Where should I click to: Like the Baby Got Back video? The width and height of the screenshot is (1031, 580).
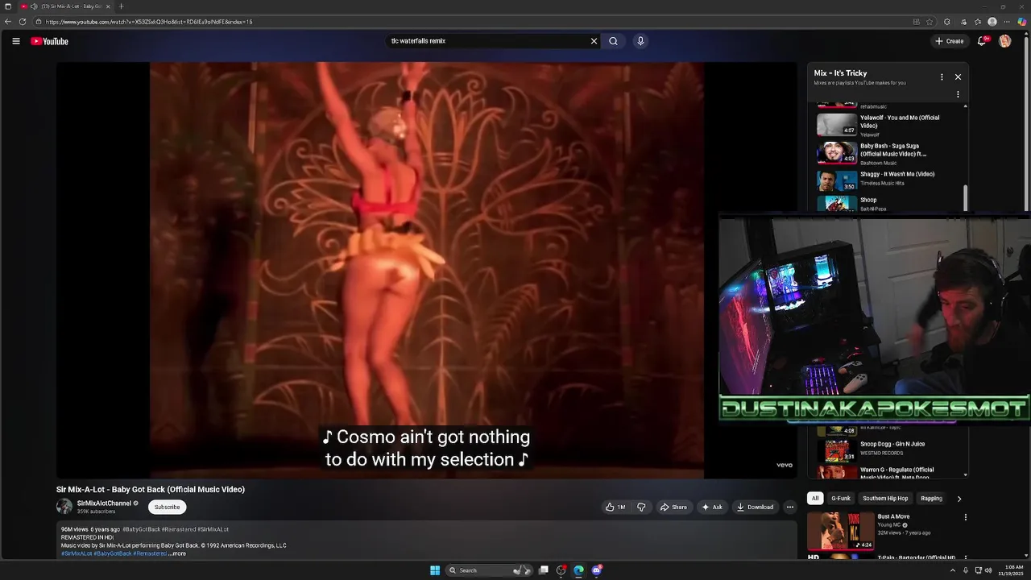point(615,507)
